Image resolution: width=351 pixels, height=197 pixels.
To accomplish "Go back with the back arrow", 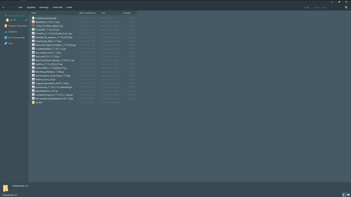I will tap(4, 7).
